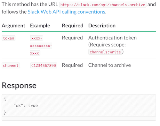This screenshot has width=160, height=126.
Task: Click the Channel to archive description
Action: pyautogui.click(x=109, y=65)
